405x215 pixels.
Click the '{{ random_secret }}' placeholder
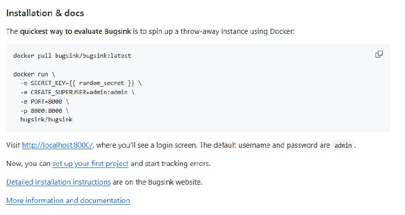(107, 83)
